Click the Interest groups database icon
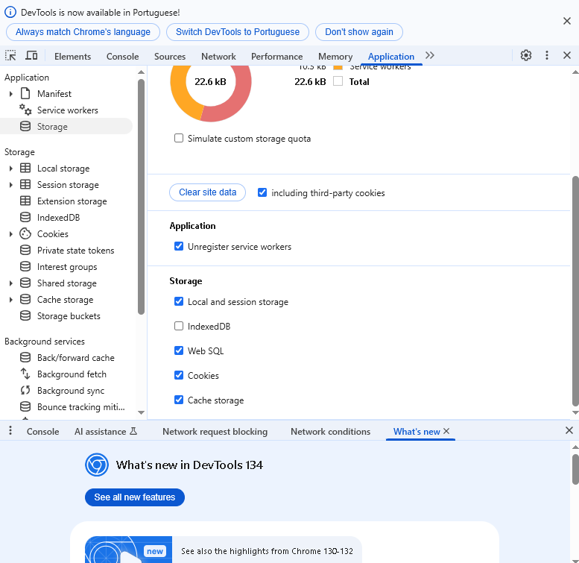Viewport: 579px width, 563px height. (25, 266)
